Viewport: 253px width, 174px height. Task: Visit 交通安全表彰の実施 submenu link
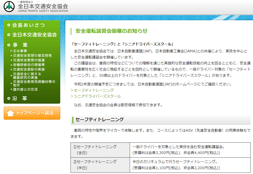(x=29, y=69)
